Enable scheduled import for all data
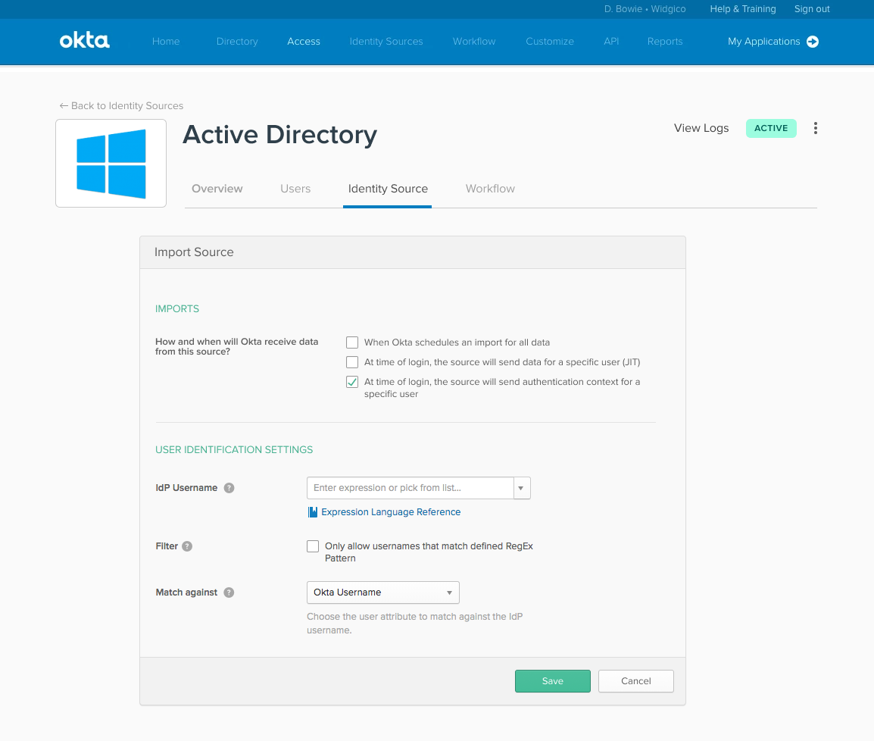 (351, 342)
